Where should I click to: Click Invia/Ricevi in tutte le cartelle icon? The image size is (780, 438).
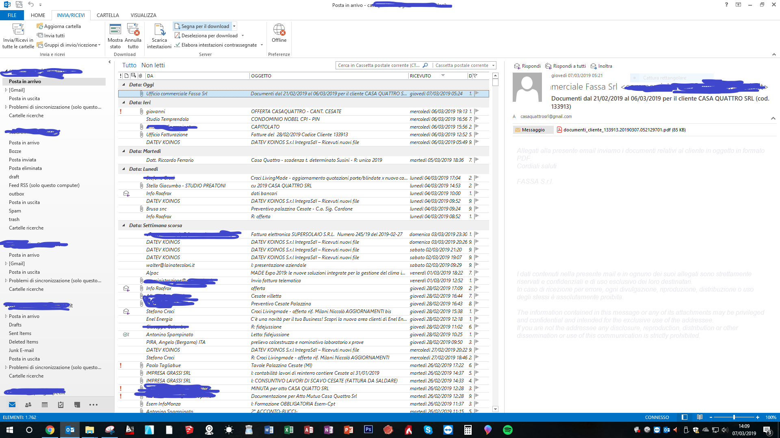[x=18, y=30]
